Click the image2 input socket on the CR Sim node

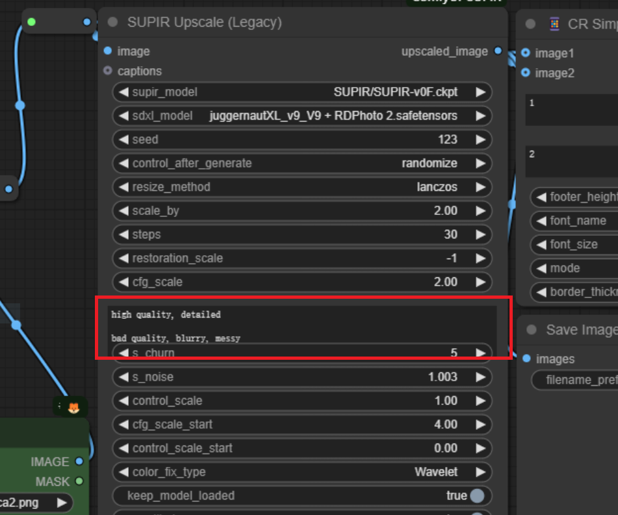click(525, 73)
